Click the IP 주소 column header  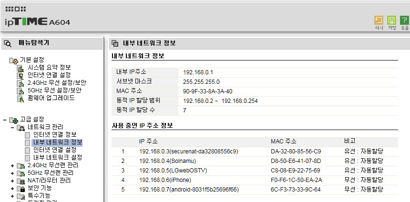click(149, 141)
